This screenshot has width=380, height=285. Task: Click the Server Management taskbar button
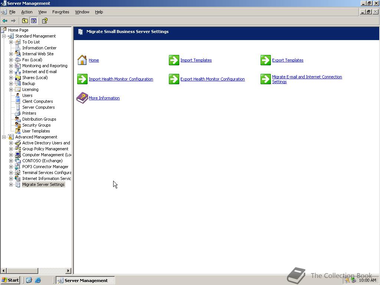point(85,281)
